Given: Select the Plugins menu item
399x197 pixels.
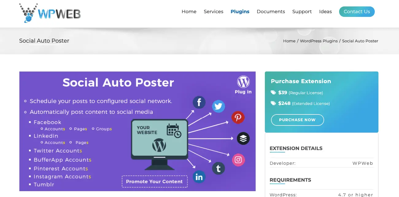Looking at the screenshot, I should (x=240, y=12).
